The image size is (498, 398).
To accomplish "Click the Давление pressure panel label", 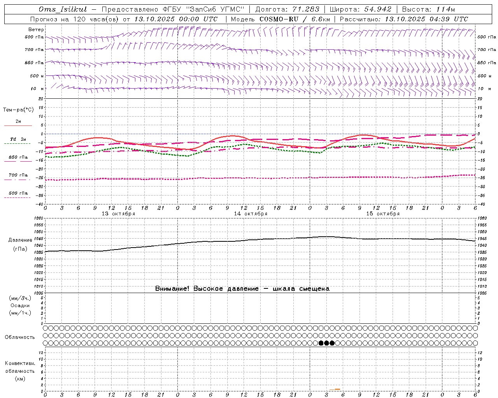I will [20, 240].
